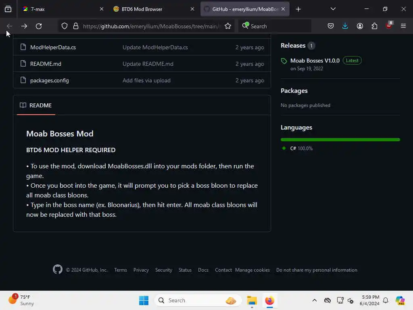Open the weather widget 75°F Sunny
Image resolution: width=413 pixels, height=310 pixels.
pos(22,300)
